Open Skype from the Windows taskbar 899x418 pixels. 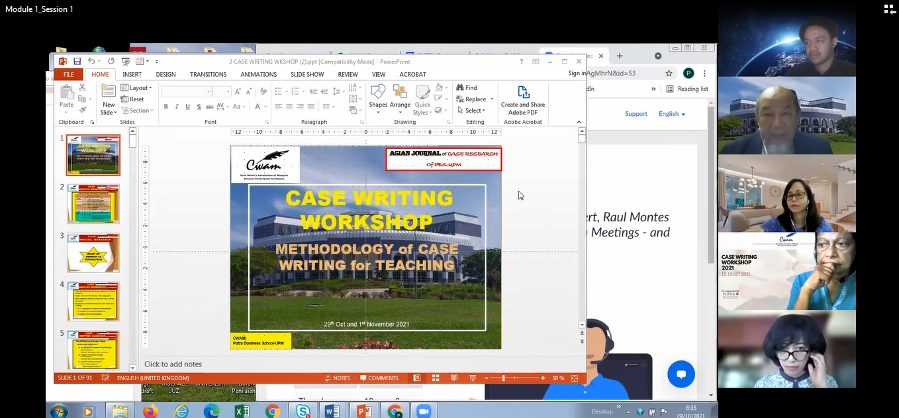303,411
